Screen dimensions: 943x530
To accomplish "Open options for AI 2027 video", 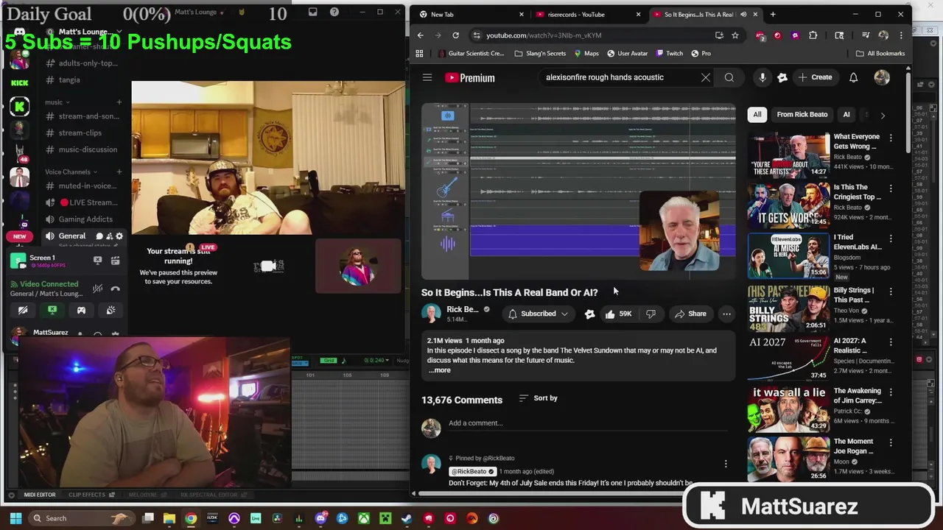I will [890, 342].
